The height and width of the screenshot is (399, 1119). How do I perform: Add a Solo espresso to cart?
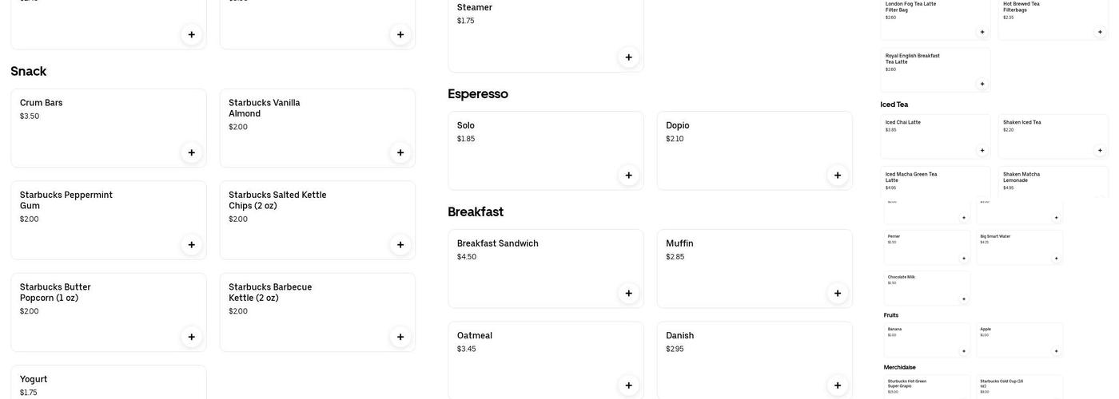tap(628, 176)
